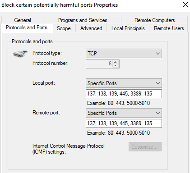Close the Properties dialog window
This screenshot has height=173, width=190.
click(x=185, y=5)
